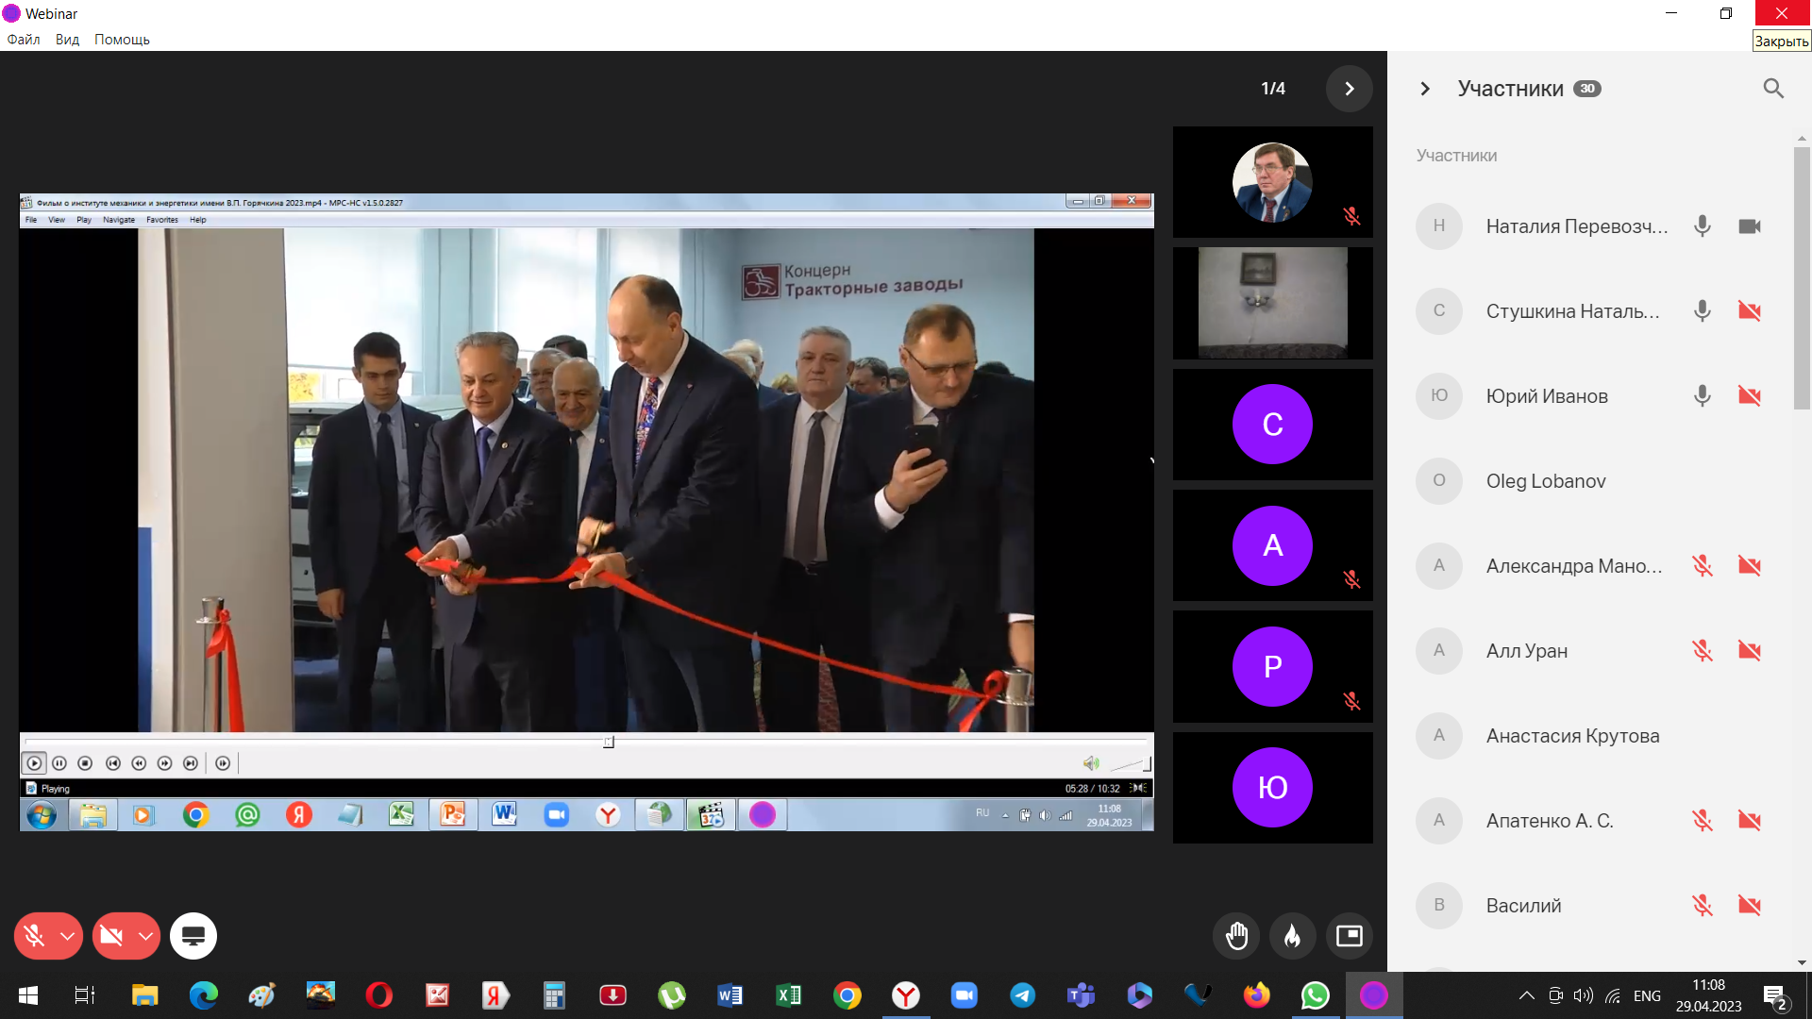Viewport: 1812px width, 1019px height.
Task: Select the participant tile with letter Р
Action: [1272, 666]
